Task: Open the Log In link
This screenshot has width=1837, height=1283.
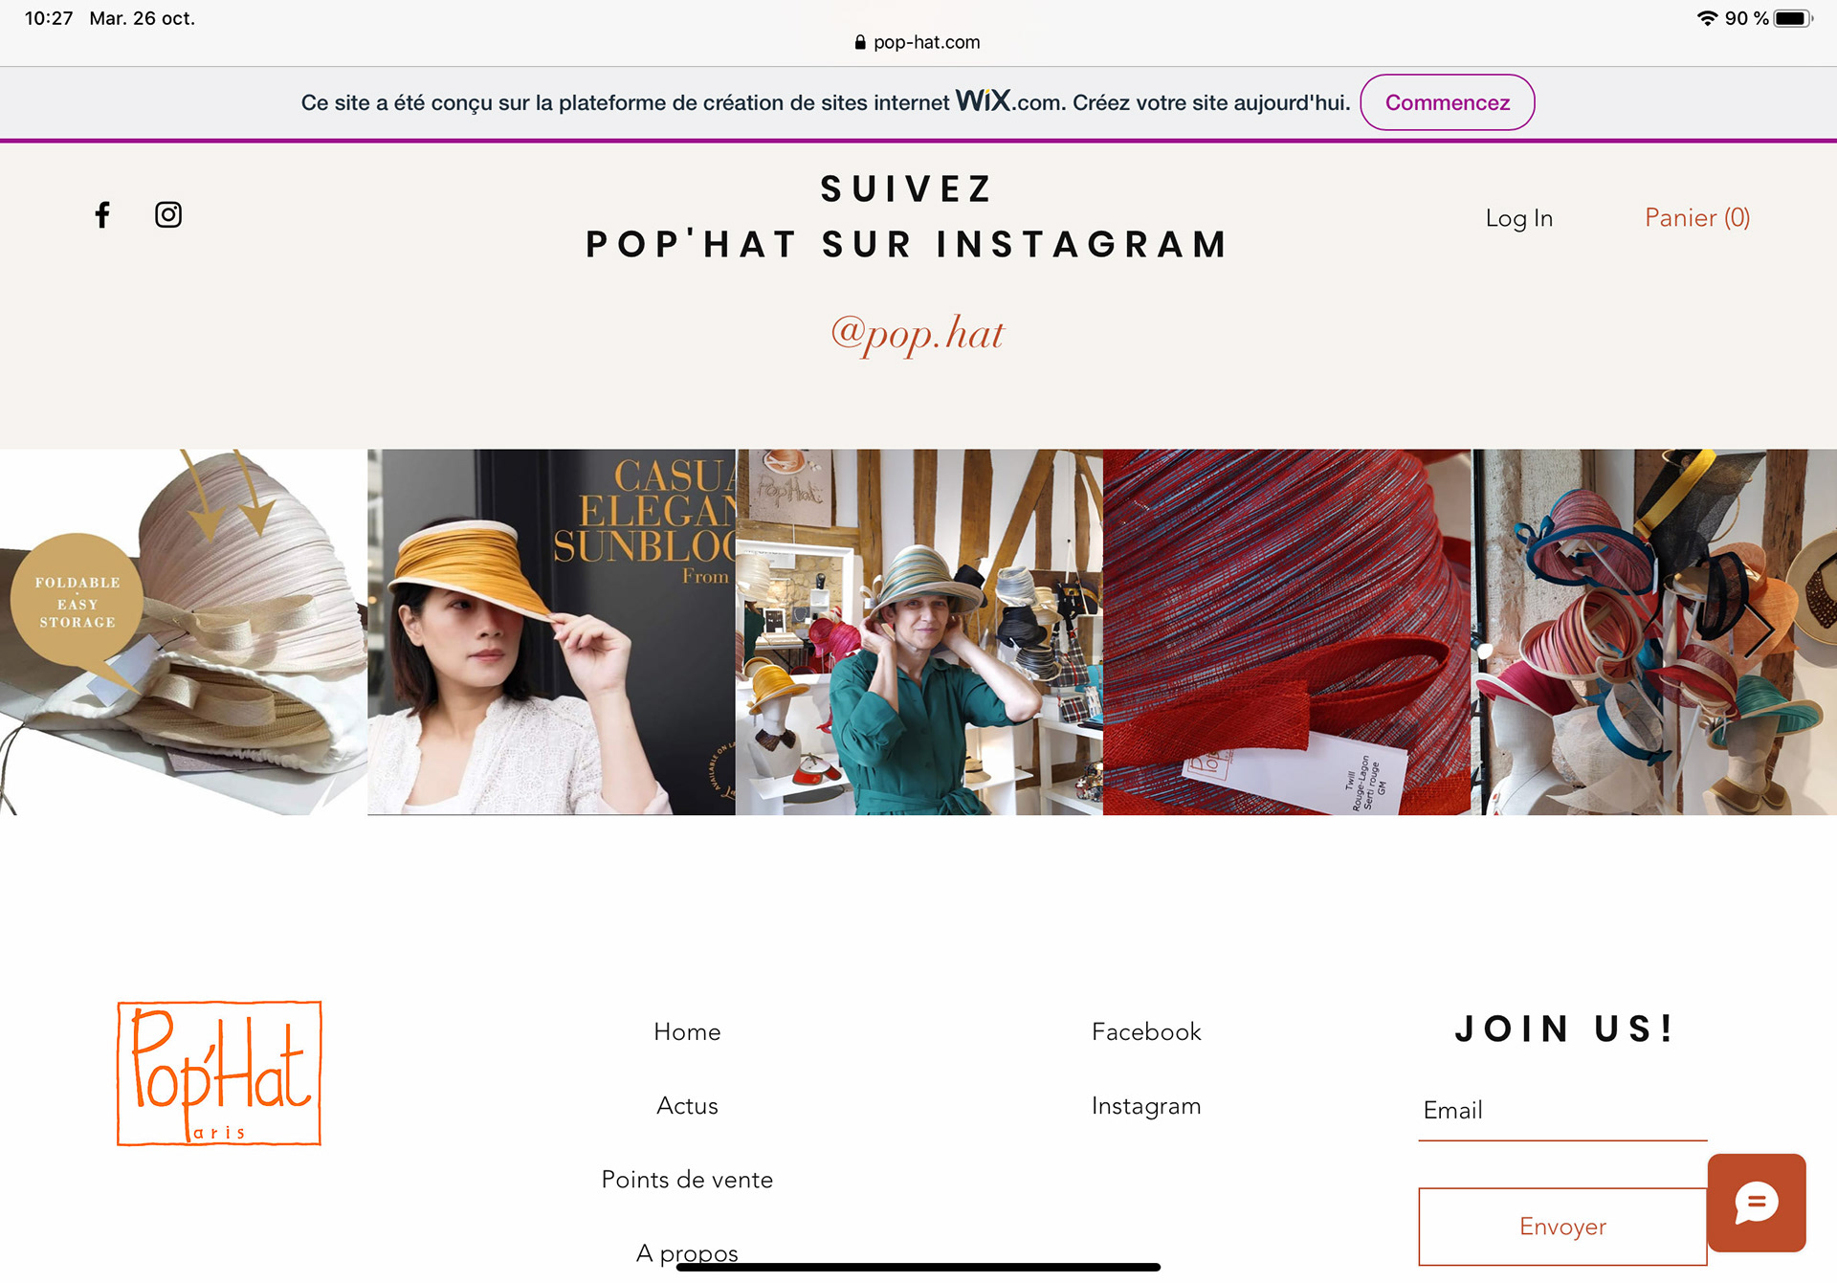Action: pyautogui.click(x=1518, y=218)
